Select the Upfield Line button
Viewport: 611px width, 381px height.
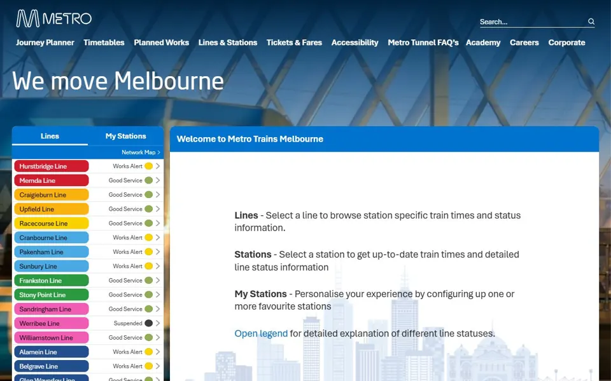(x=52, y=209)
